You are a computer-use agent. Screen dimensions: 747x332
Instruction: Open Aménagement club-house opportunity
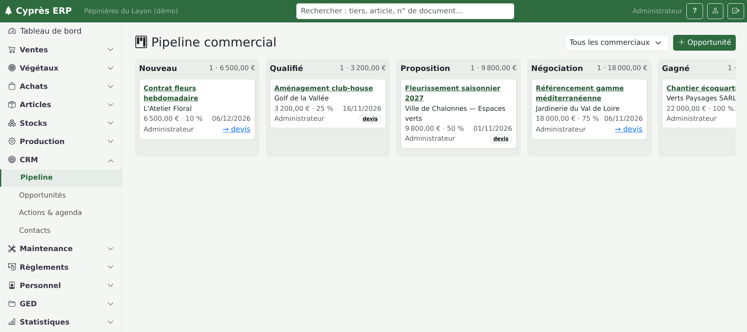click(323, 88)
